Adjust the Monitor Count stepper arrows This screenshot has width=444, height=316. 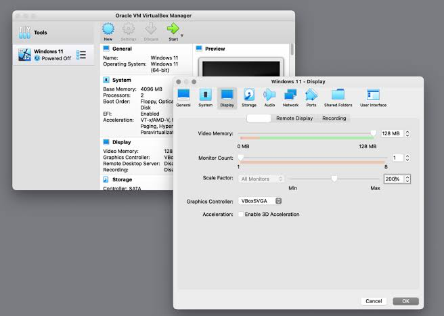pyautogui.click(x=407, y=158)
